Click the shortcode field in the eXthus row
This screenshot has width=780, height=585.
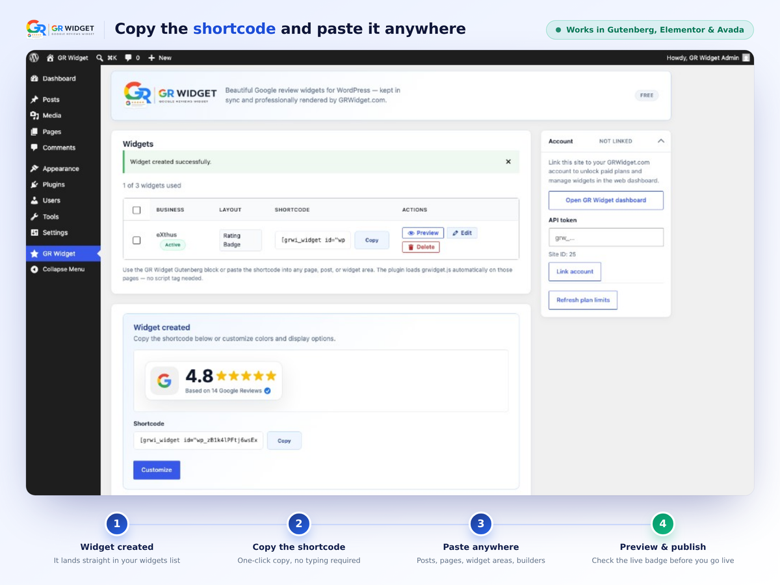[313, 240]
